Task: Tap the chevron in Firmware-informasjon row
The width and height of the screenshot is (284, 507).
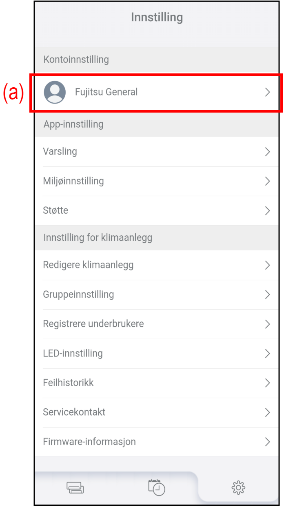Action: 268,442
